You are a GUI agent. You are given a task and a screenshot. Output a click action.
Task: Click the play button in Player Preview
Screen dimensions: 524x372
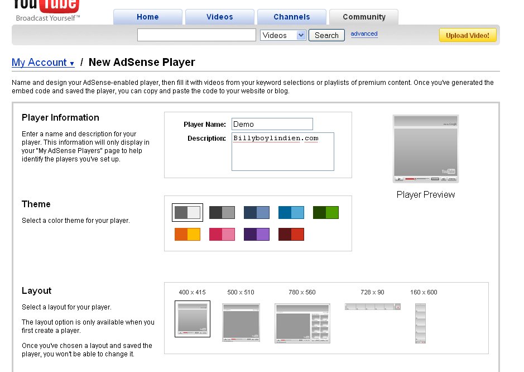coord(398,179)
